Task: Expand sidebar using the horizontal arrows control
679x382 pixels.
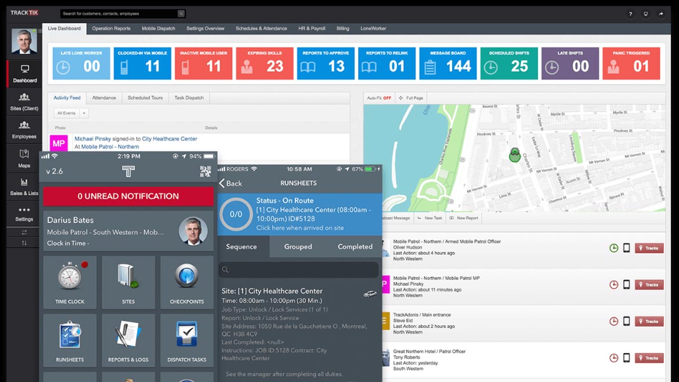Action: pyautogui.click(x=24, y=232)
